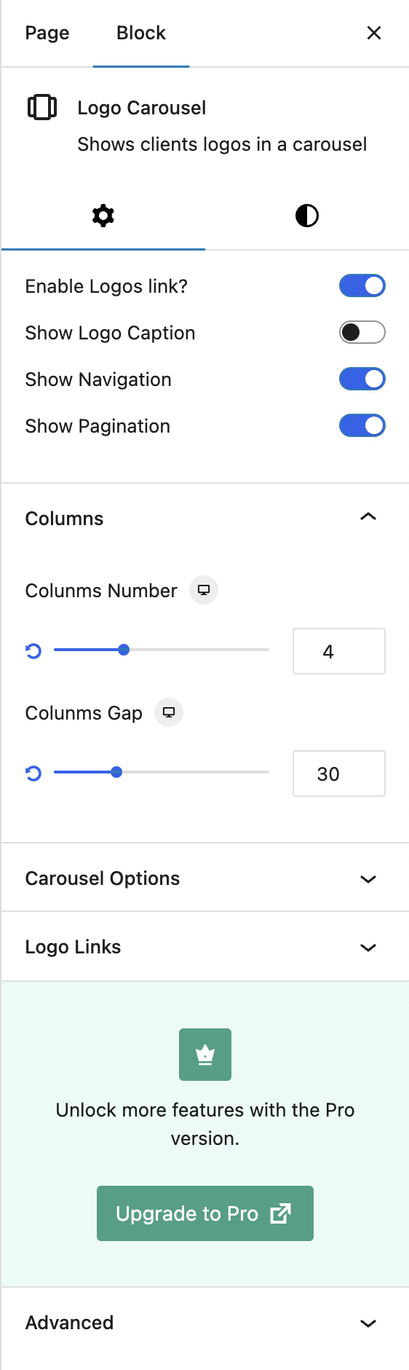Click the device icon beside Columns Gap
409x1370 pixels.
169,712
